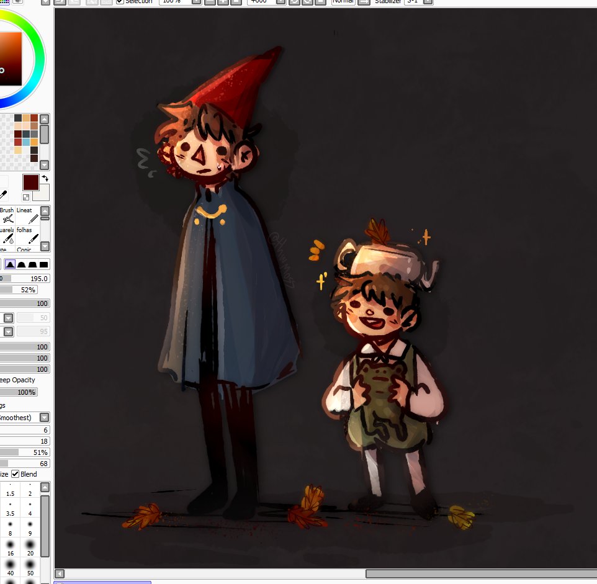Select the orange swatch in fourth row
597x584 pixels.
34,142
